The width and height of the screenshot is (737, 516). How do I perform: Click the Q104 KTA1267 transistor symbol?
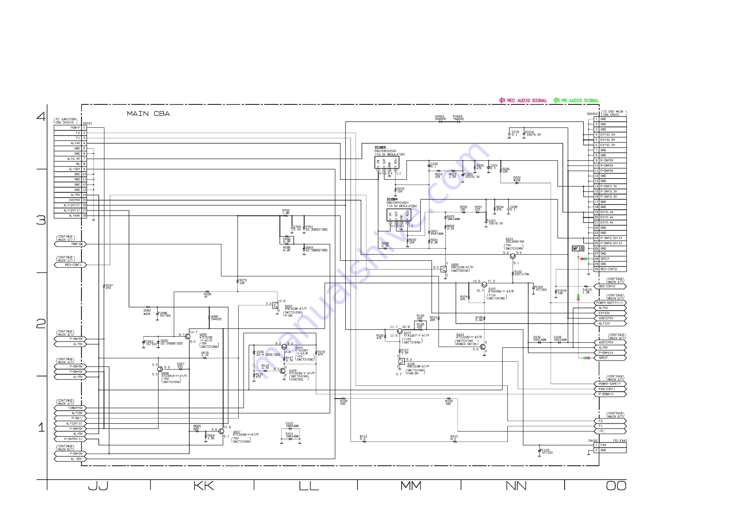click(284, 347)
